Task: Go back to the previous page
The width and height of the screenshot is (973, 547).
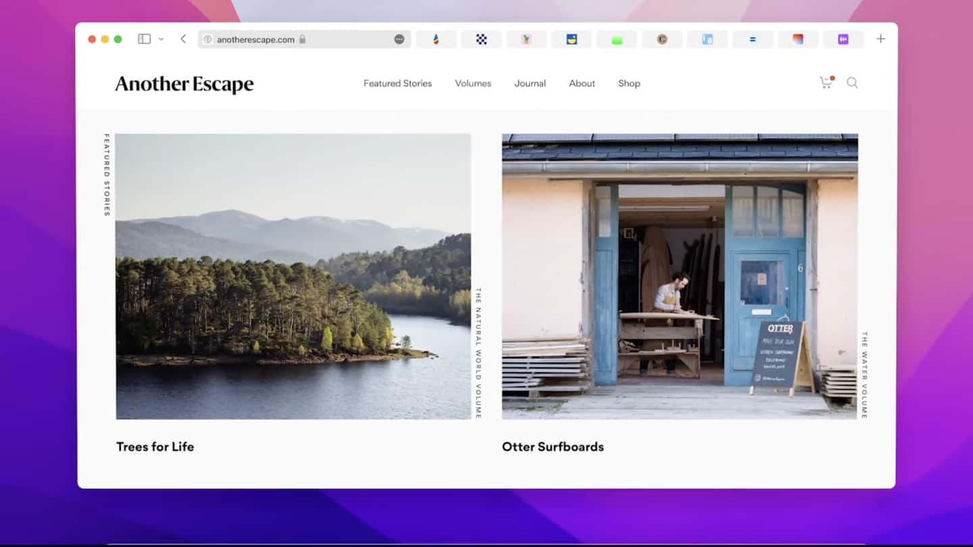Action: [x=183, y=39]
